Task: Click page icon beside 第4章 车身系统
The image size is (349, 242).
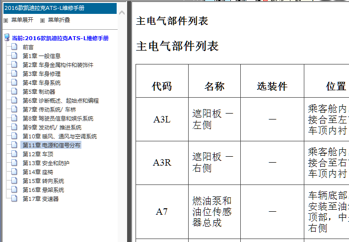Action: tap(14, 82)
